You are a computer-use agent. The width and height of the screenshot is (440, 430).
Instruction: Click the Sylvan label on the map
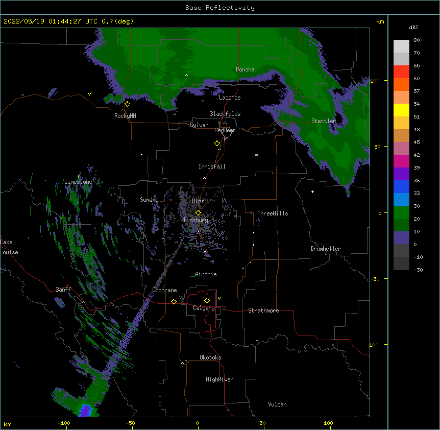pyautogui.click(x=199, y=125)
